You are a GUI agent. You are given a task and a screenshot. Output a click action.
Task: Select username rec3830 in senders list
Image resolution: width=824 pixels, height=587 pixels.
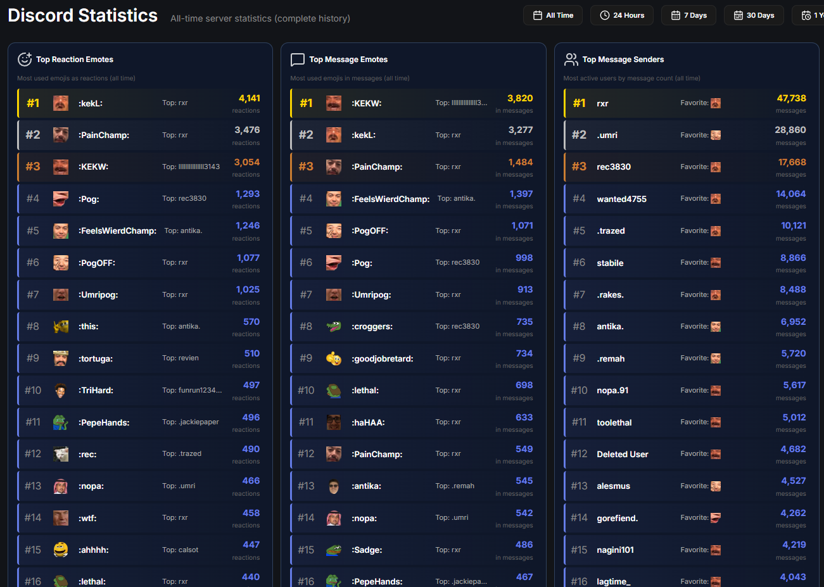point(614,167)
